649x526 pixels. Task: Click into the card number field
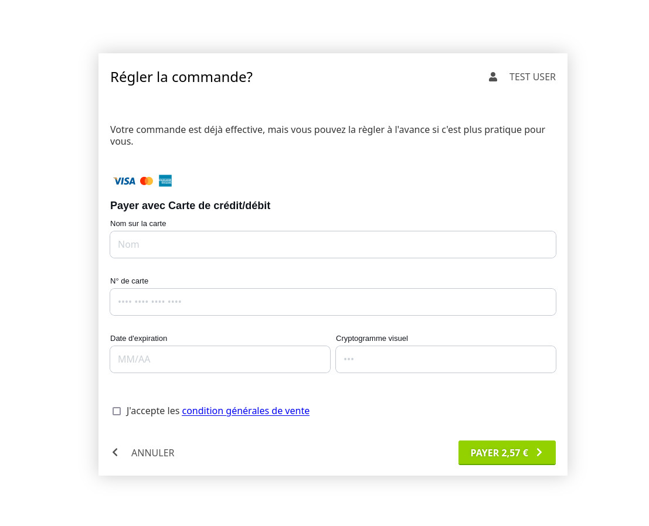[x=333, y=302]
